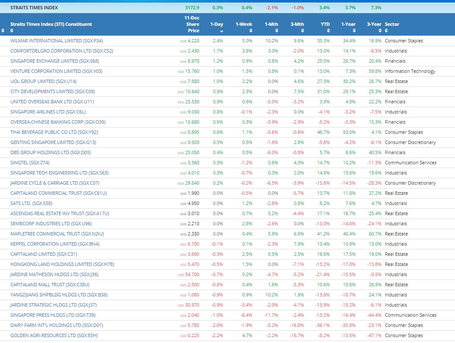Open United Overseas Bank Ltd link
The image size is (455, 343).
(52, 102)
